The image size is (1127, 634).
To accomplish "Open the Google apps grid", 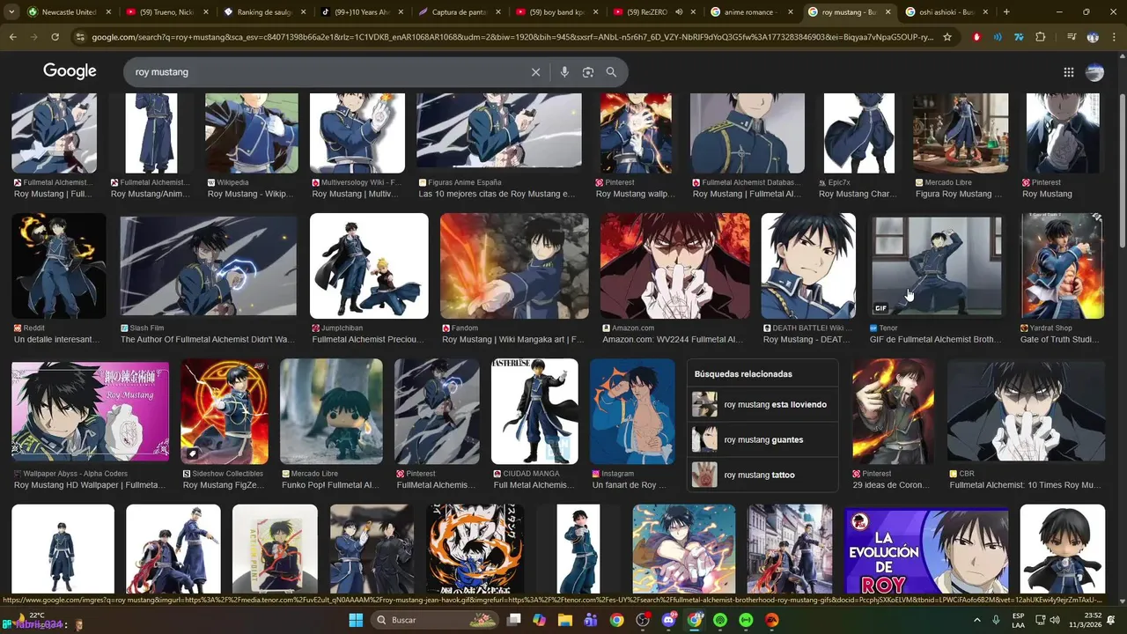I will 1069,72.
